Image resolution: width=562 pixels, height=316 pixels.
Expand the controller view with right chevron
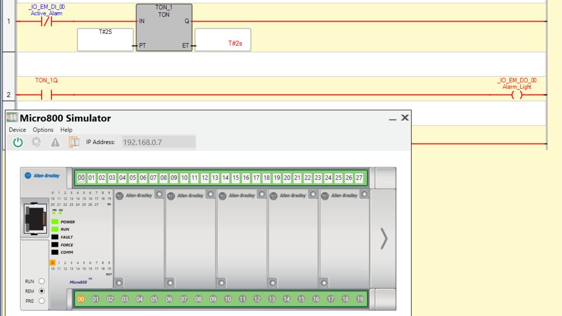pyautogui.click(x=384, y=239)
